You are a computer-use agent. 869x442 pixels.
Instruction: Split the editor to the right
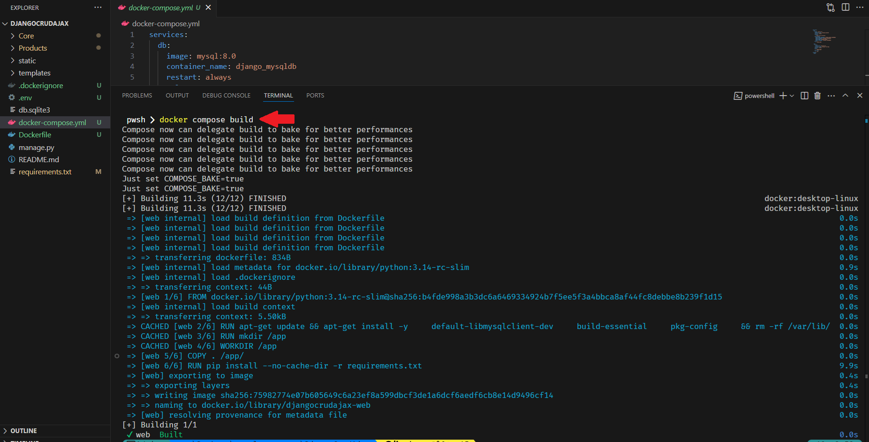pos(846,7)
